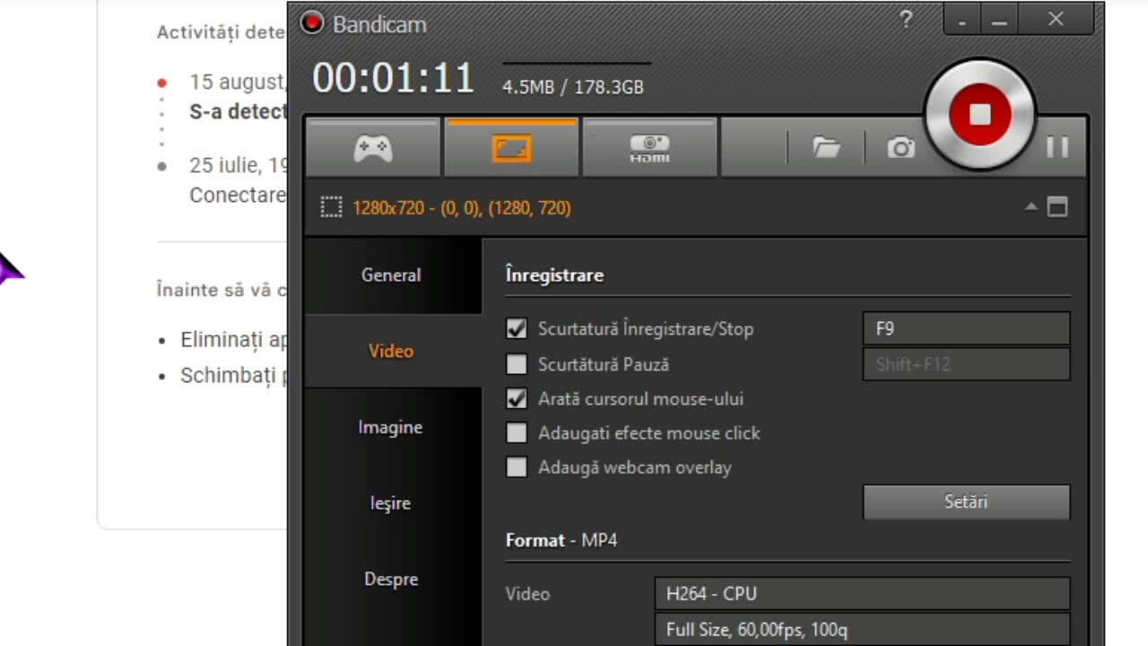
Task: Stop recording with the red button
Action: pyautogui.click(x=979, y=115)
